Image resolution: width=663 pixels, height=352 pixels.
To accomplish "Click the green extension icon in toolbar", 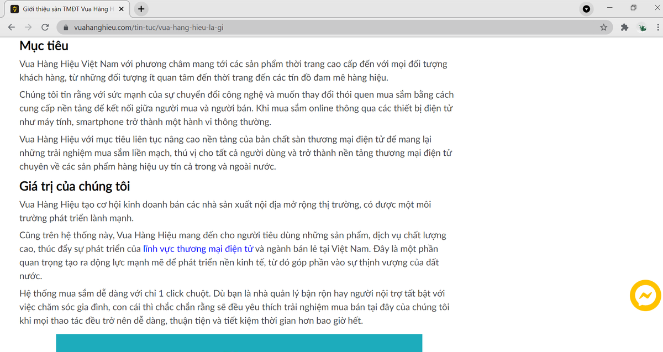I will [x=641, y=27].
